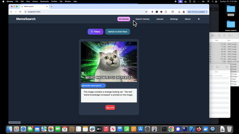Open the Search memes page

142,19
